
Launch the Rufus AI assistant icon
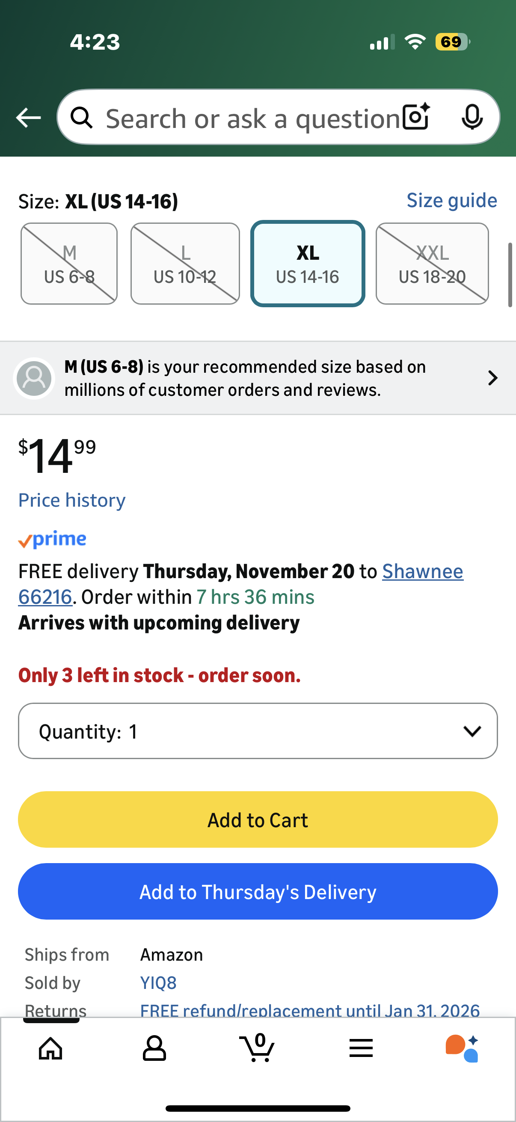pyautogui.click(x=463, y=1048)
